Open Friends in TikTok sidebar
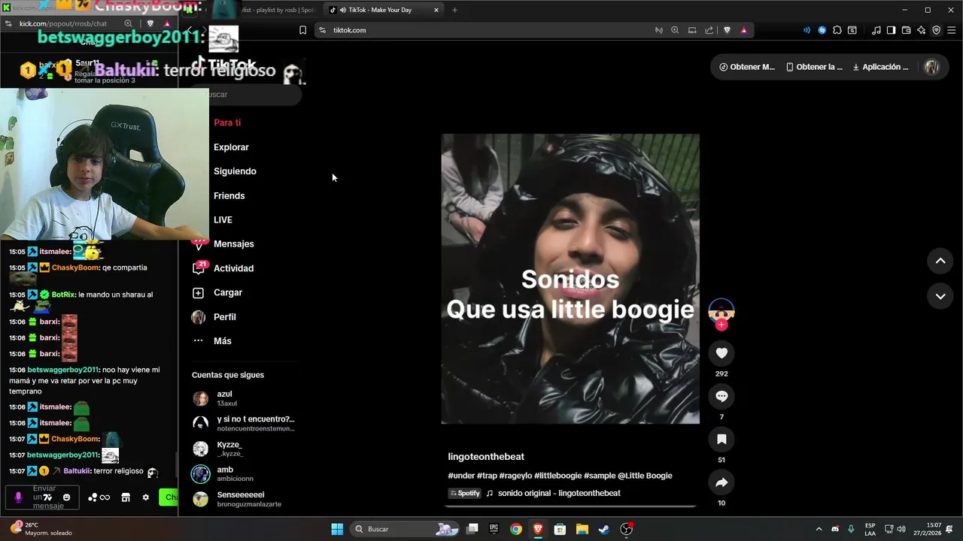Screen dimensions: 963x541 [229, 195]
